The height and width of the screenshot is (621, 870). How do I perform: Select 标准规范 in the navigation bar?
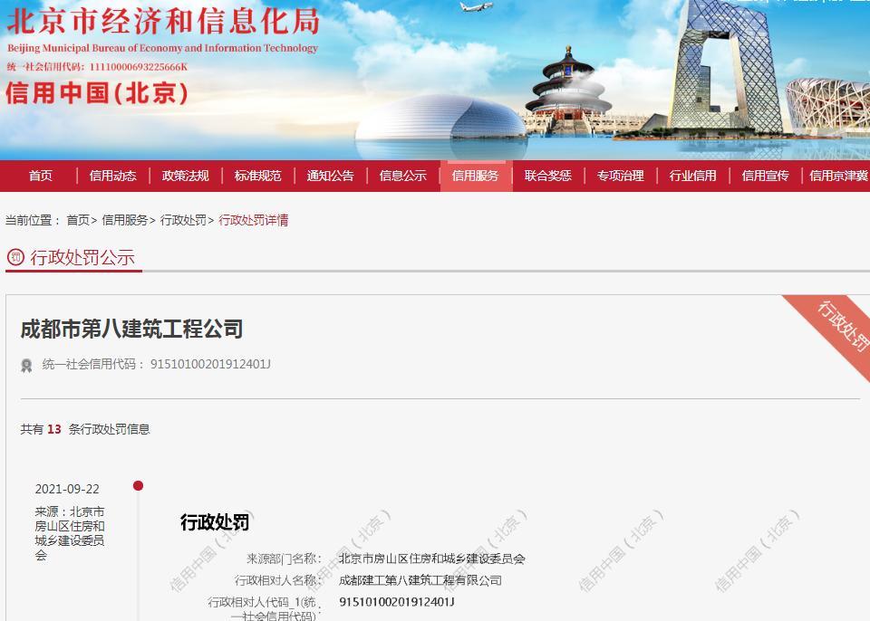pyautogui.click(x=257, y=176)
